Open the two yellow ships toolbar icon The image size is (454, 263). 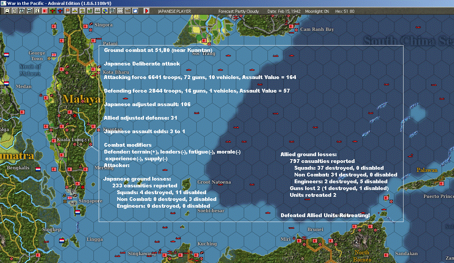point(82,11)
